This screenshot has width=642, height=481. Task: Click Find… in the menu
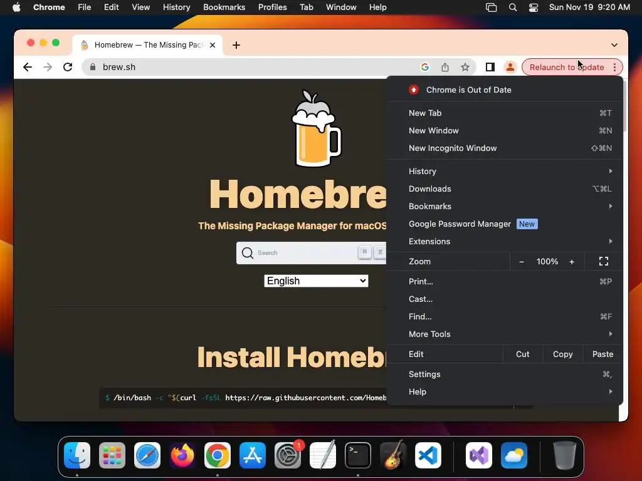[505, 317]
